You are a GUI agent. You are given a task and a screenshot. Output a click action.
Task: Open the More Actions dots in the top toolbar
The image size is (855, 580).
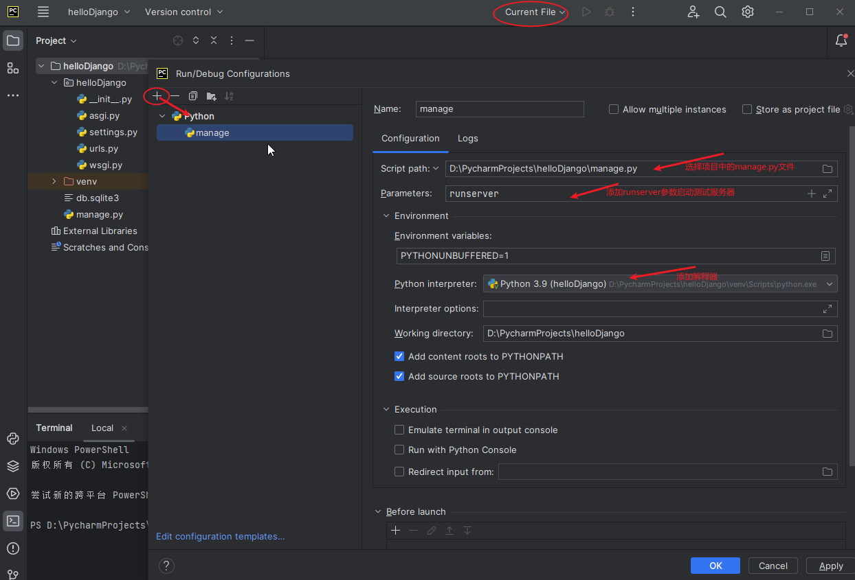633,12
